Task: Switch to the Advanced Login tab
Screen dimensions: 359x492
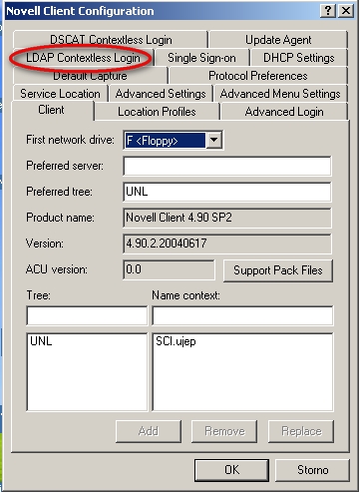Action: (x=284, y=112)
